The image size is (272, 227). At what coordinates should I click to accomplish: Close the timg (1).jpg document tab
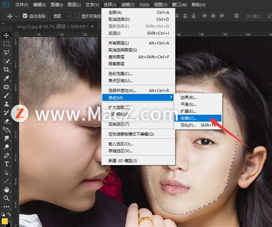[x=92, y=26]
